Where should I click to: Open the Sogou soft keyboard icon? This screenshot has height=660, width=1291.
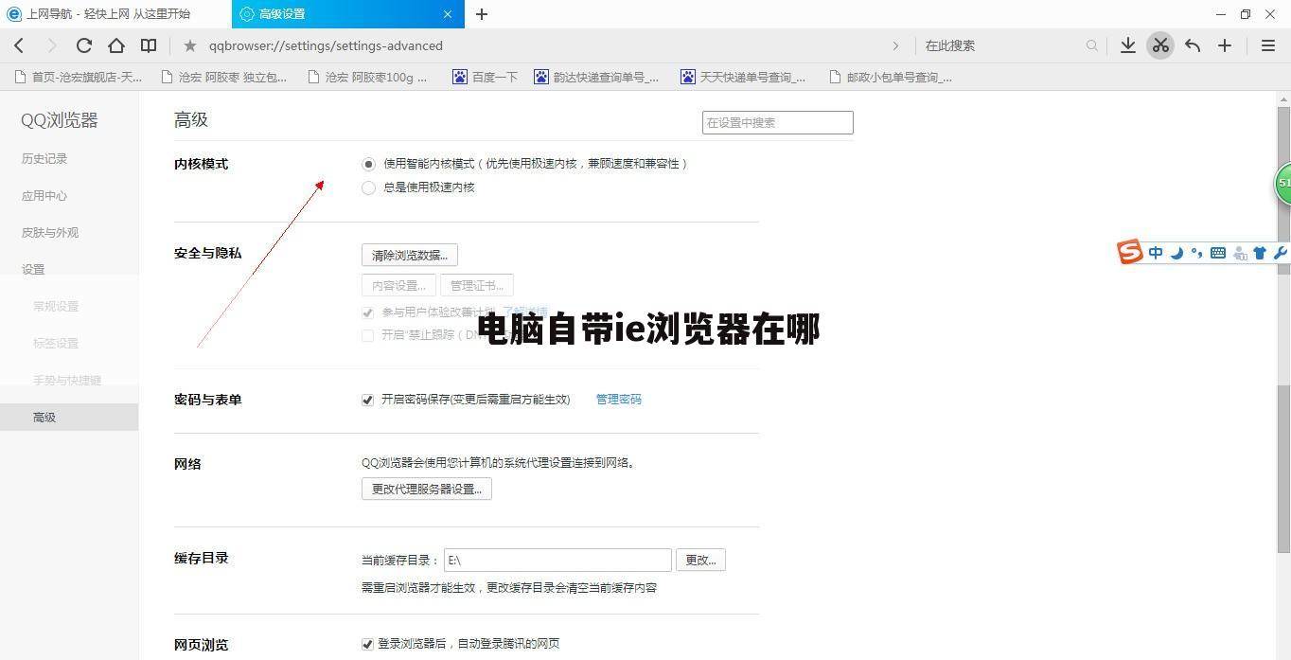[1218, 253]
